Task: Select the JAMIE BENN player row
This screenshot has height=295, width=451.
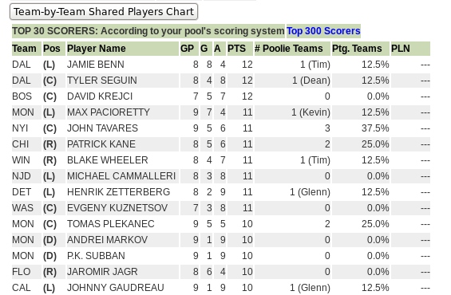Action: (221, 65)
